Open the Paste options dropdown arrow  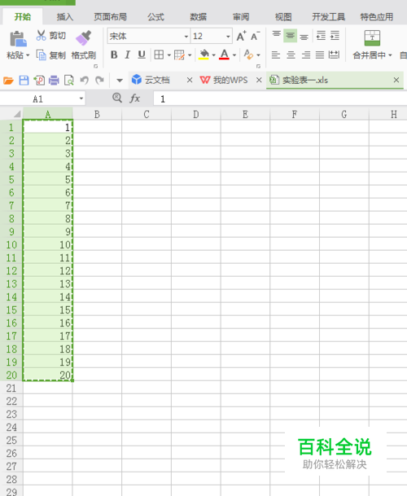click(x=28, y=55)
